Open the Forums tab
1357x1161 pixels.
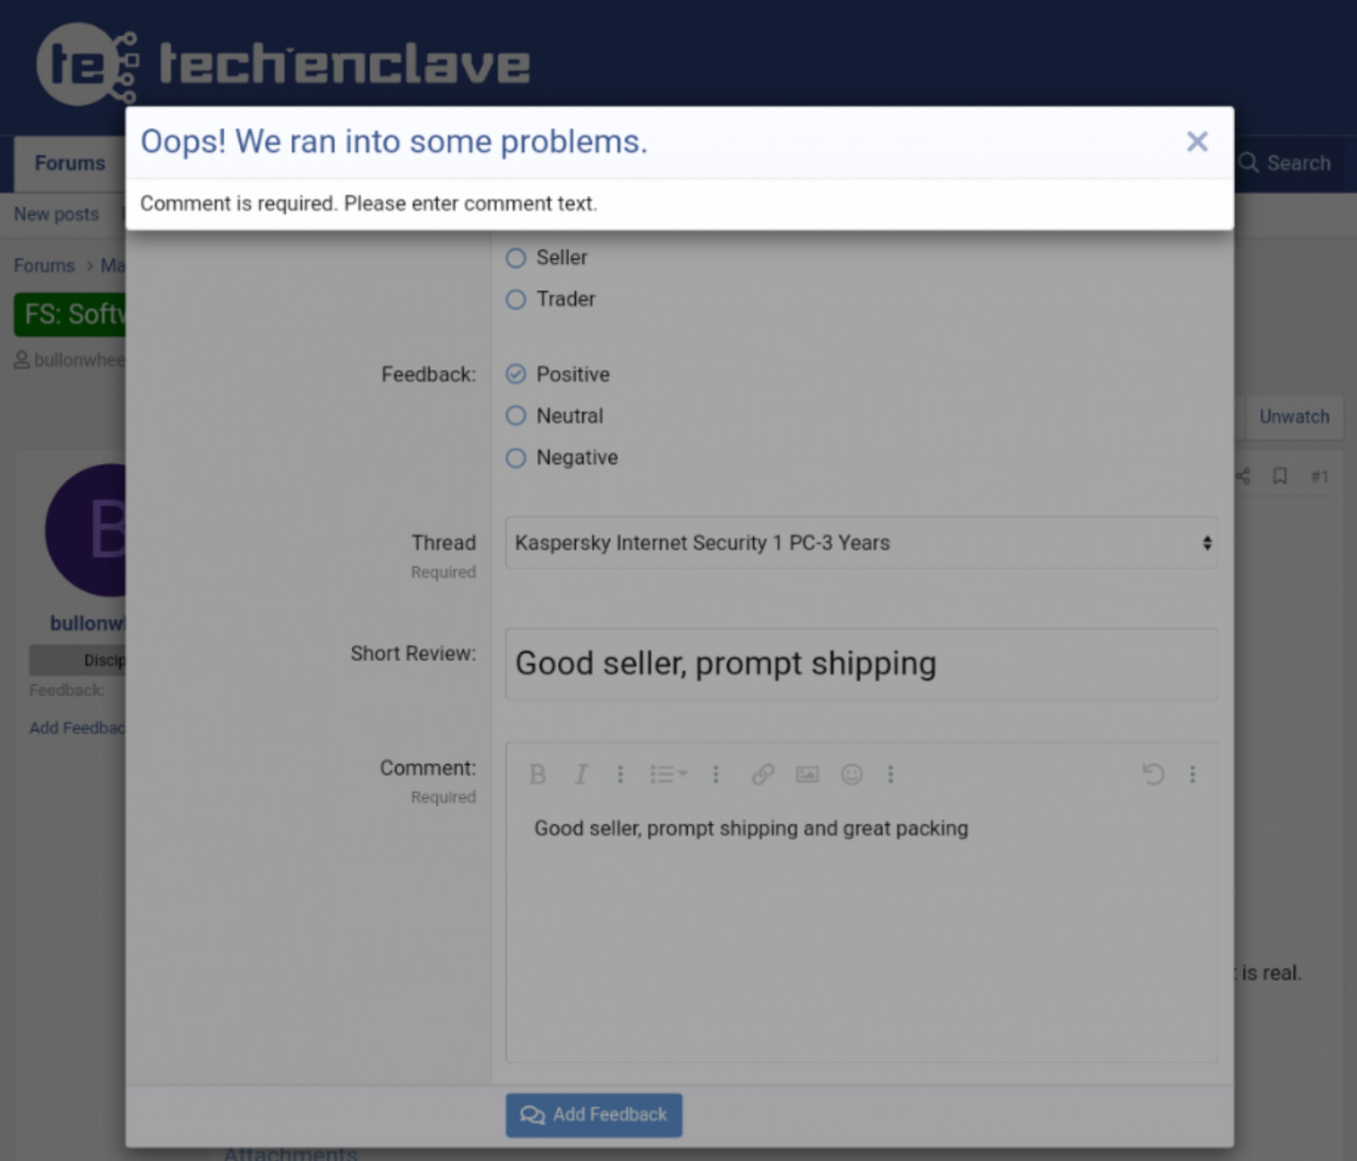(x=70, y=163)
